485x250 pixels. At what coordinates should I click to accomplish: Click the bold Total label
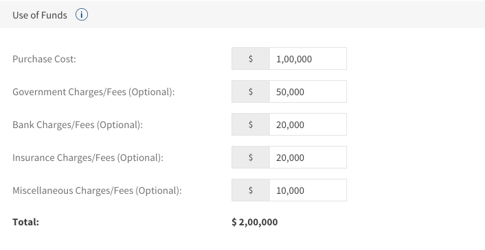(25, 222)
